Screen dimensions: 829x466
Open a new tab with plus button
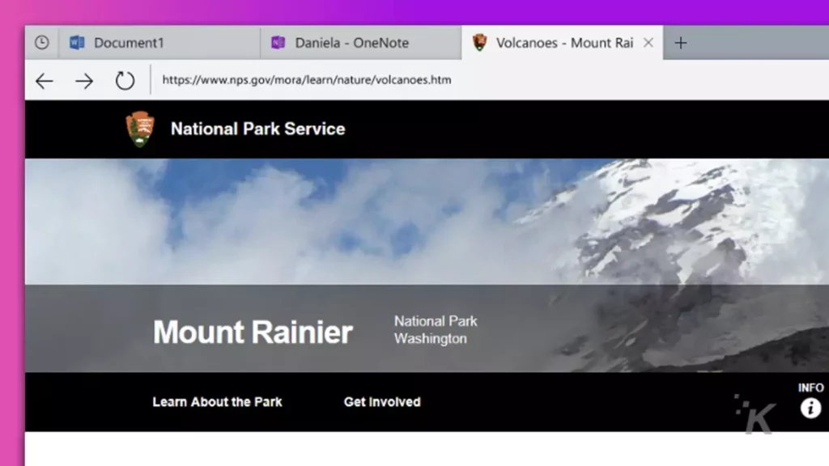681,43
